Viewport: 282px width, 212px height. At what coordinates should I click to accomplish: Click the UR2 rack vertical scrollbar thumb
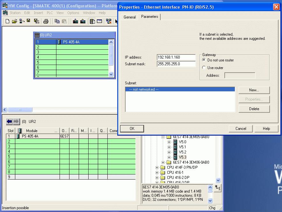click(x=111, y=55)
